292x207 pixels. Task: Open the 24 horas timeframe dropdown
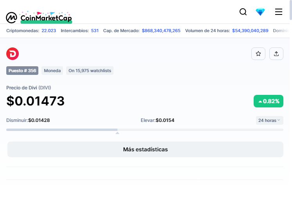pos(269,120)
